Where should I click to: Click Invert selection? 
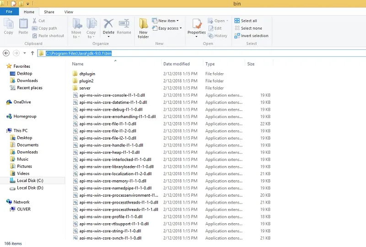pos(251,36)
